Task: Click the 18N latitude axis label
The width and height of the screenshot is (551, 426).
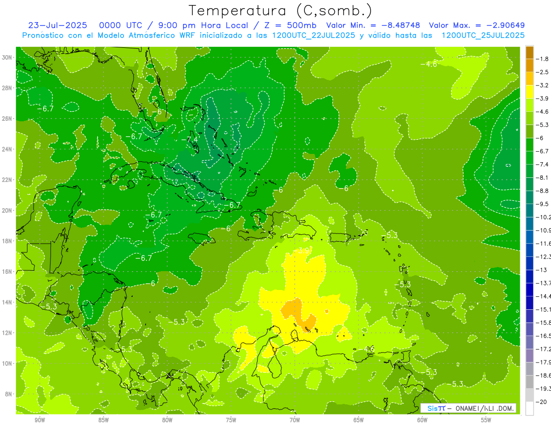Action: point(8,241)
